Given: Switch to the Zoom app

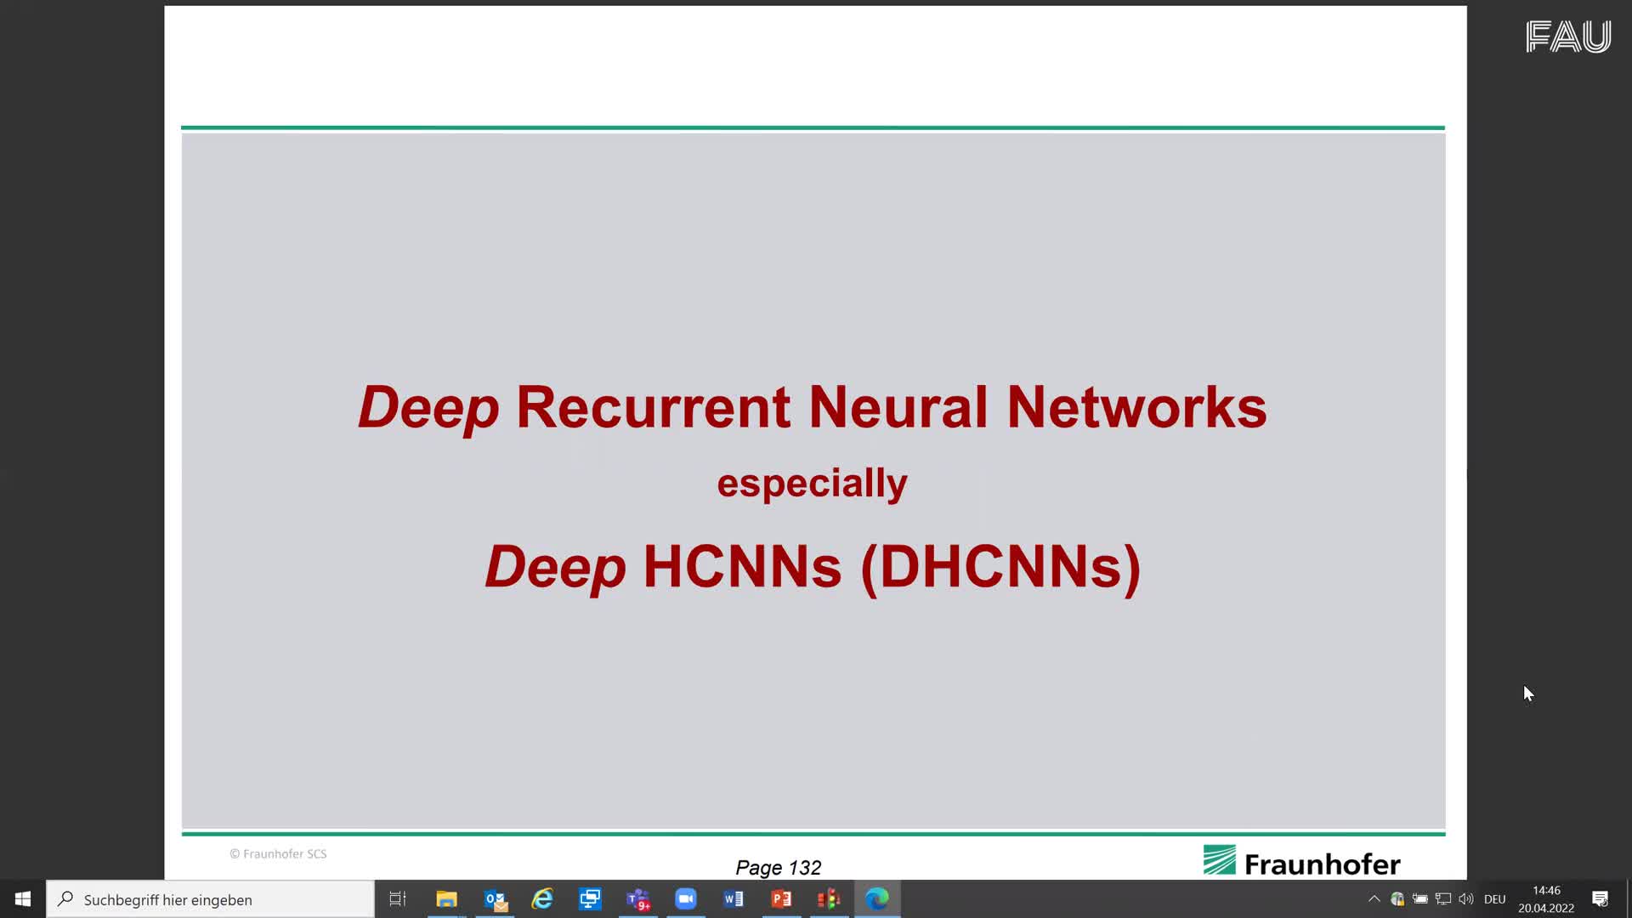Looking at the screenshot, I should 686,898.
